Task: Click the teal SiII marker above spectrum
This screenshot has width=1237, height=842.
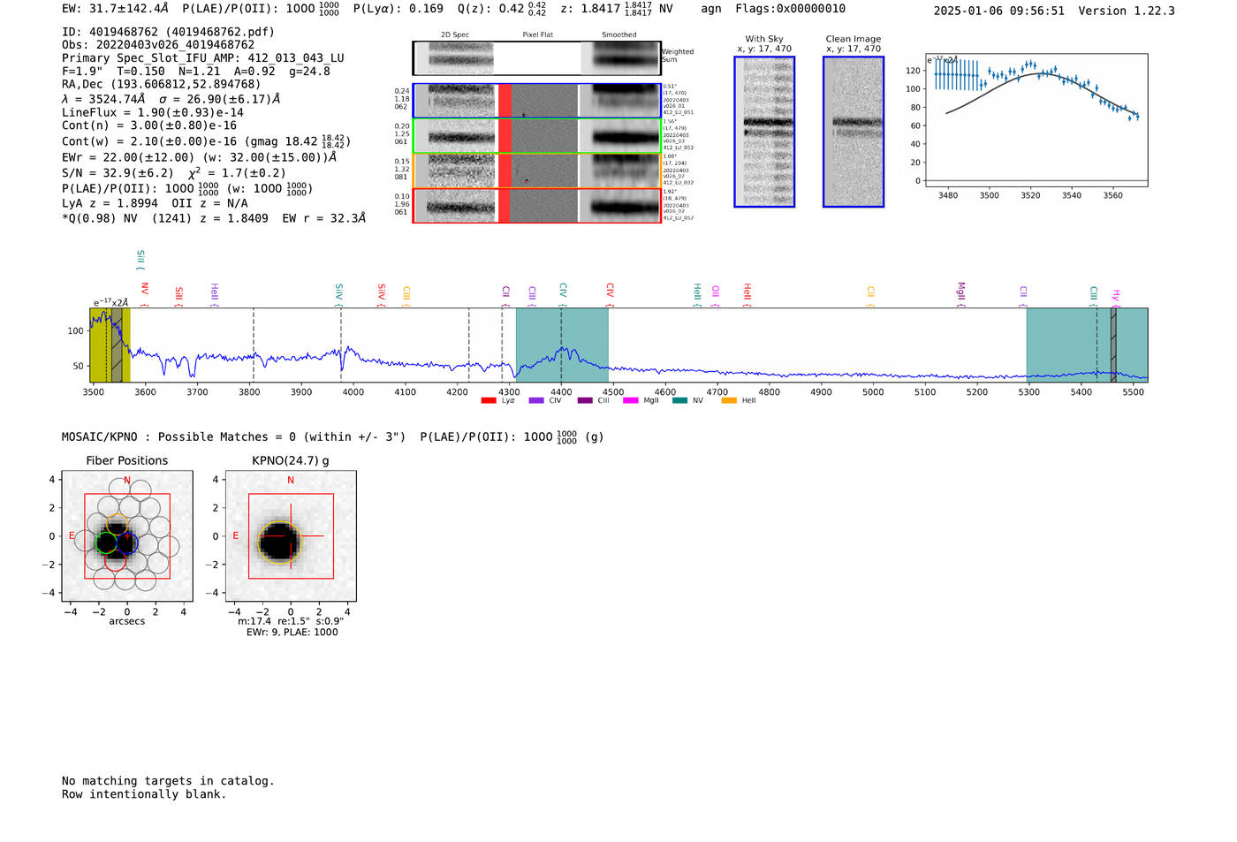Action: (140, 258)
